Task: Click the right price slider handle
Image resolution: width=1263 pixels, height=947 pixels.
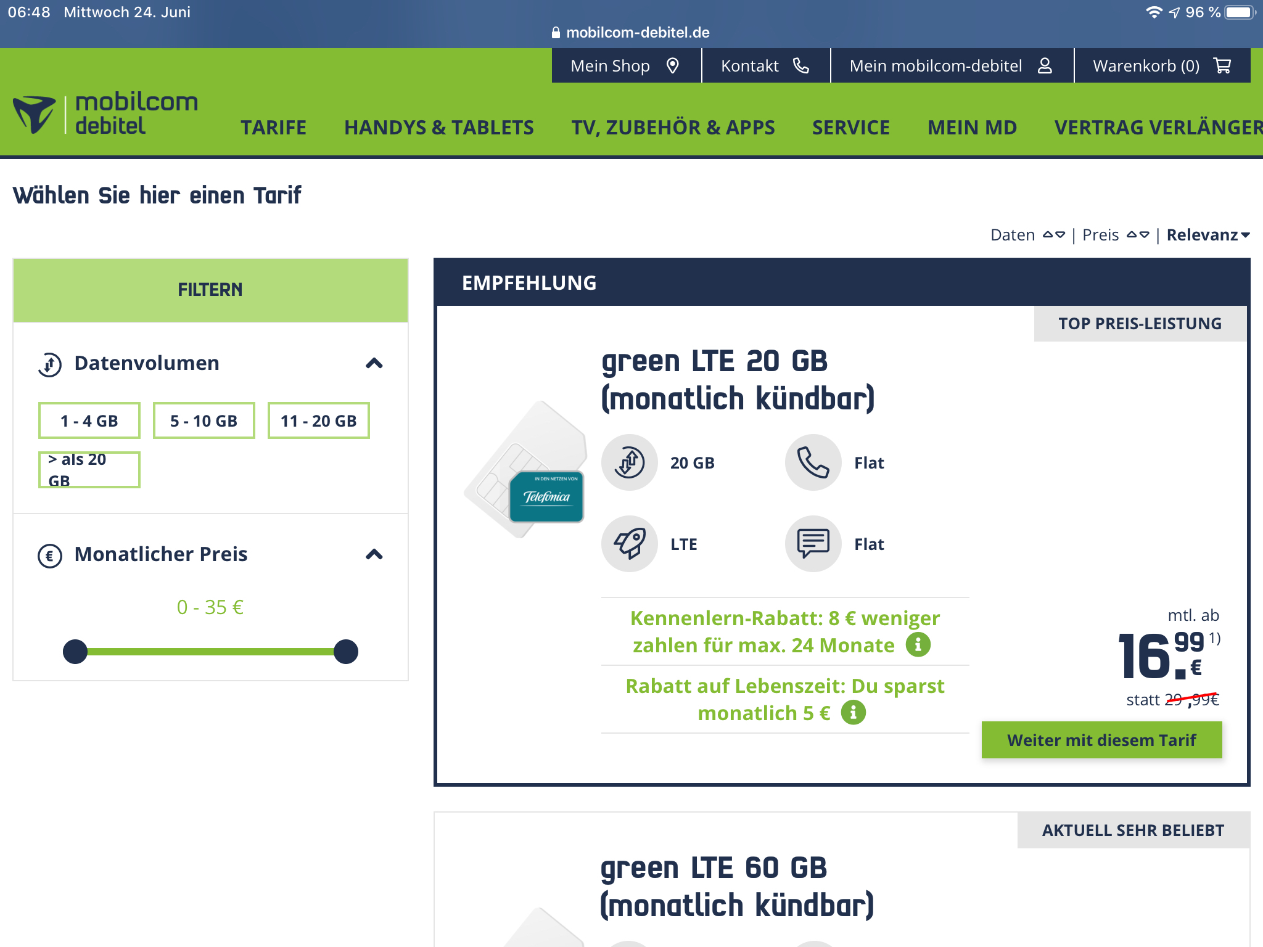Action: tap(346, 652)
